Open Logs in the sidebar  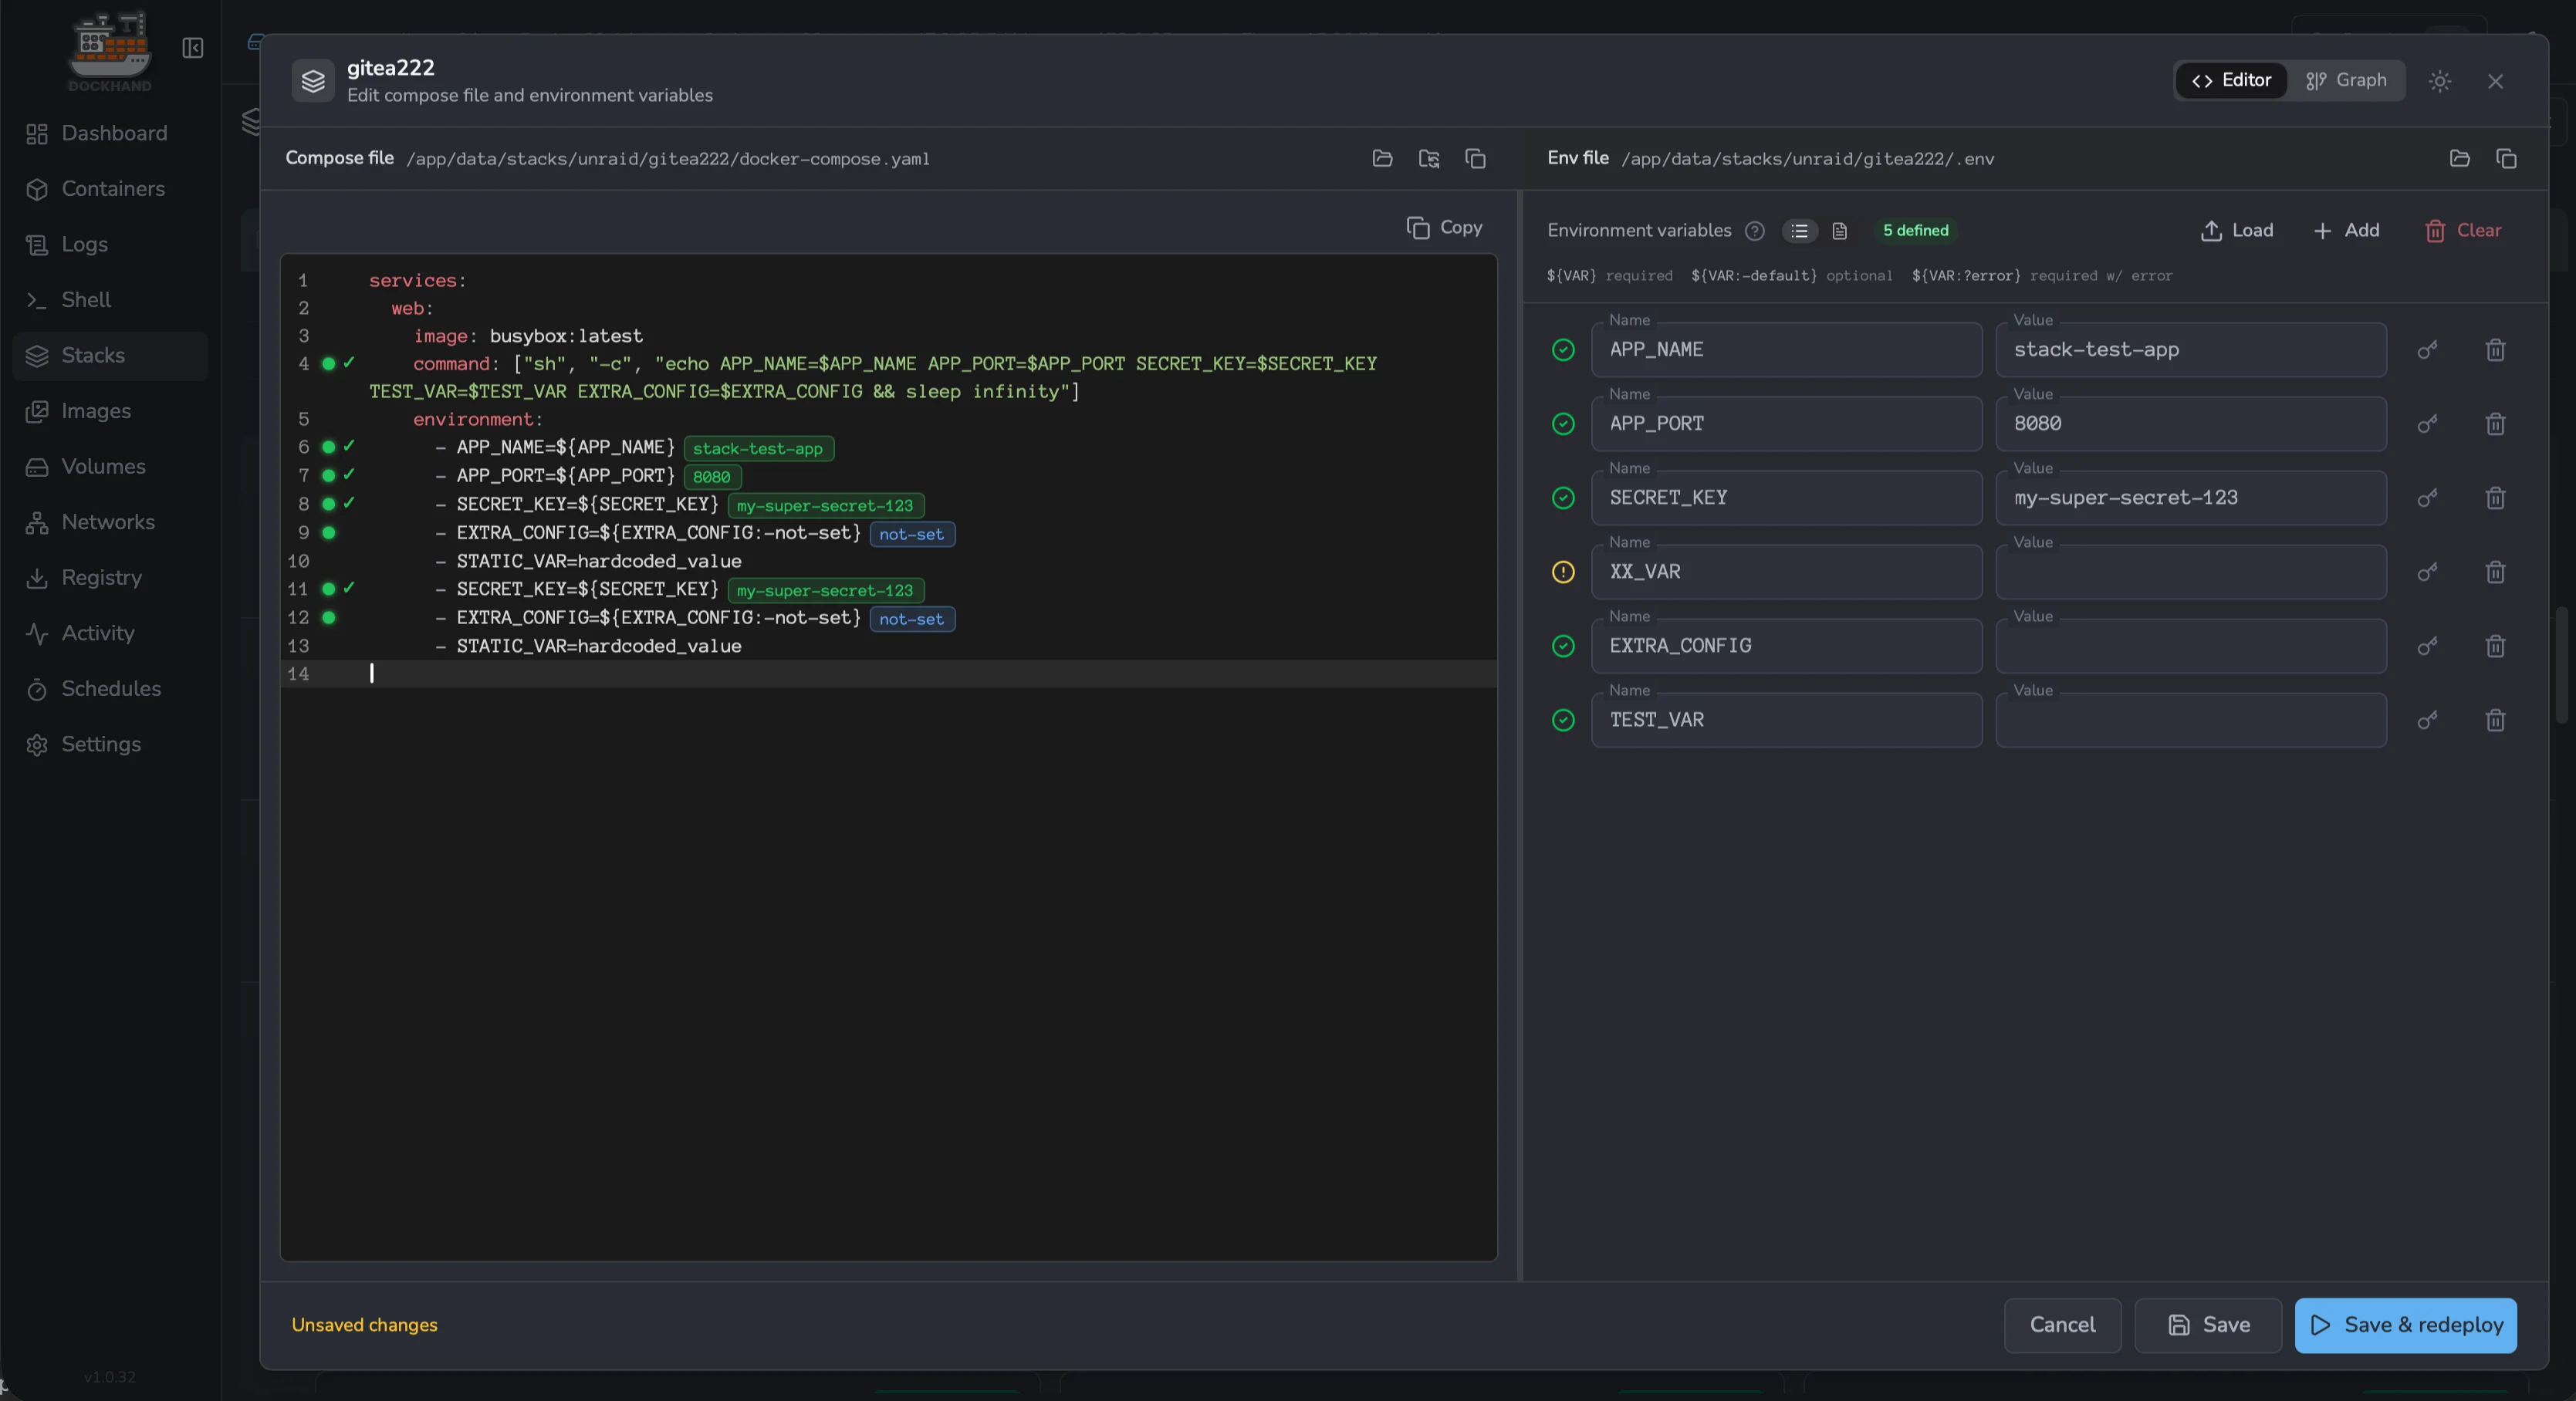(x=110, y=244)
